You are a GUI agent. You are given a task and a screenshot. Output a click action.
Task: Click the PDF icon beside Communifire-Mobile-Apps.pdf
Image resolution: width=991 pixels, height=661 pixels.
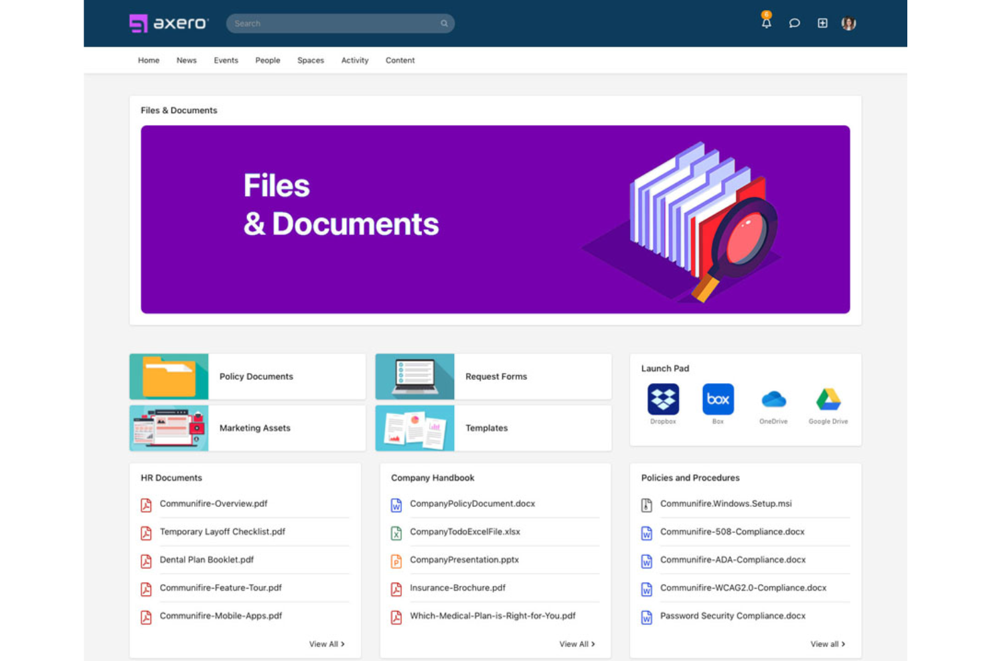146,617
